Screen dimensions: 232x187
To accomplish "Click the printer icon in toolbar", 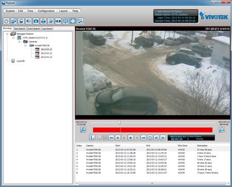I will tap(43, 21).
